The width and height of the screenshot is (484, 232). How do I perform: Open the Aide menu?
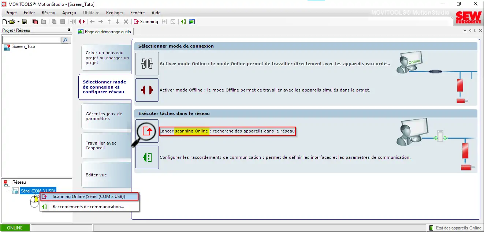click(156, 13)
